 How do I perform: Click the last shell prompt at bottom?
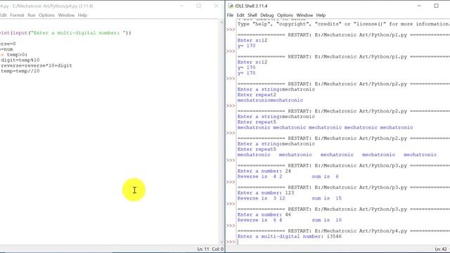(x=231, y=242)
